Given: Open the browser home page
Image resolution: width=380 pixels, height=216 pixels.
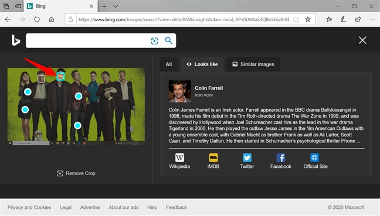Looking at the screenshot, I should (52, 19).
